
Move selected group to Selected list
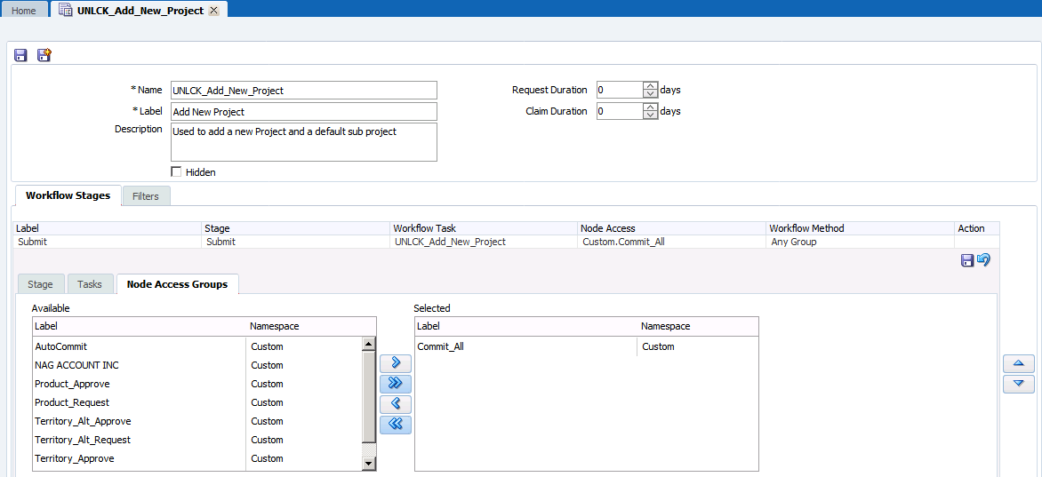[396, 363]
